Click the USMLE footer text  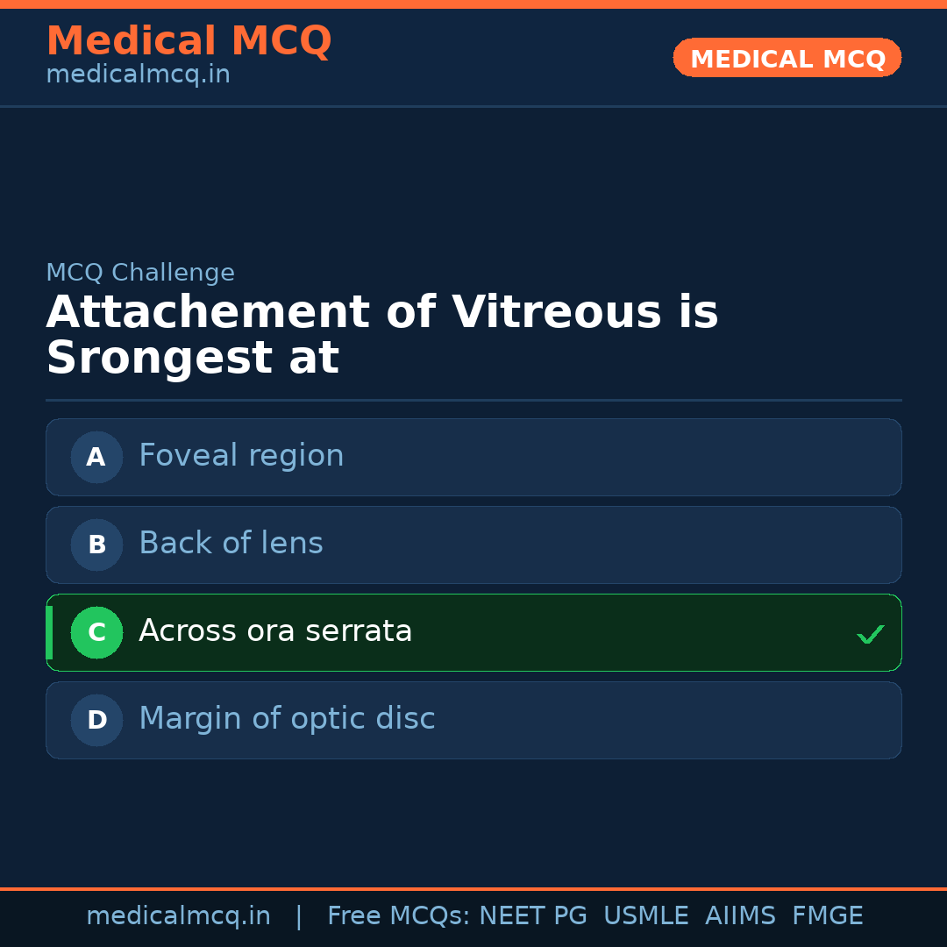645,916
